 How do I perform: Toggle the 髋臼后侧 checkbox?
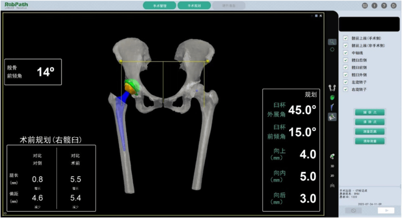click(346, 60)
